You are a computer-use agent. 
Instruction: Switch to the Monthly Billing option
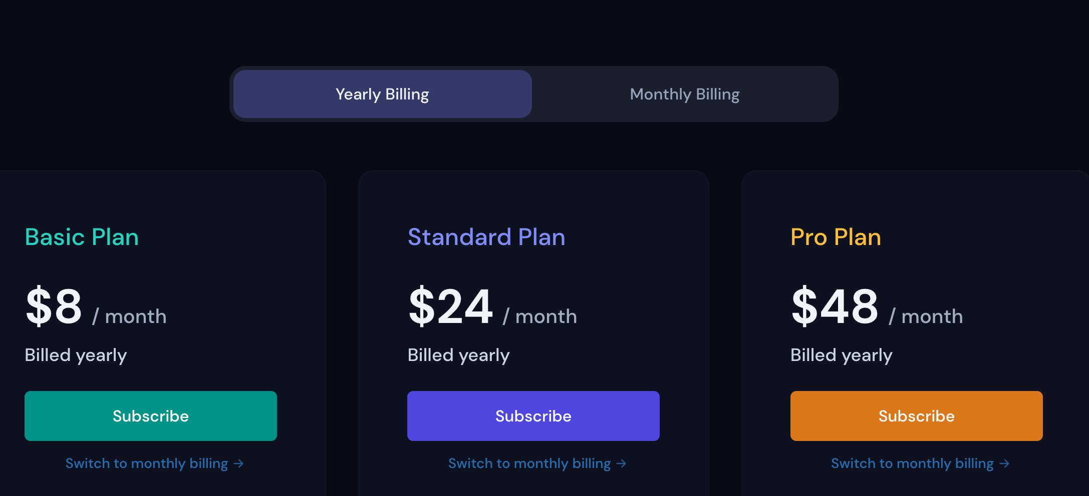tap(684, 94)
